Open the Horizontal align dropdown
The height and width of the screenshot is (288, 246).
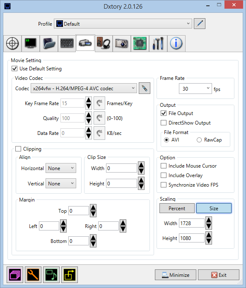pos(61,168)
